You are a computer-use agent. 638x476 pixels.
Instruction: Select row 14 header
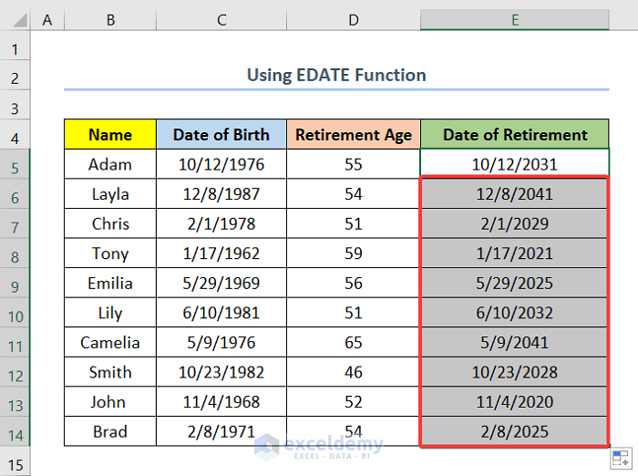click(16, 432)
